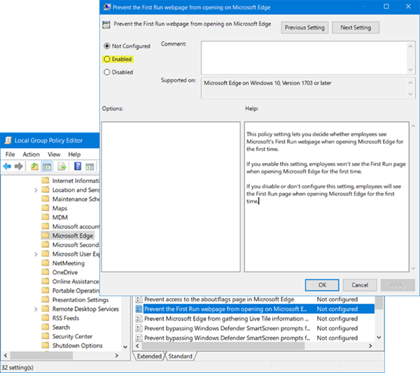Click Cancel in the policy dialog
The image size is (420, 373).
coord(360,285)
